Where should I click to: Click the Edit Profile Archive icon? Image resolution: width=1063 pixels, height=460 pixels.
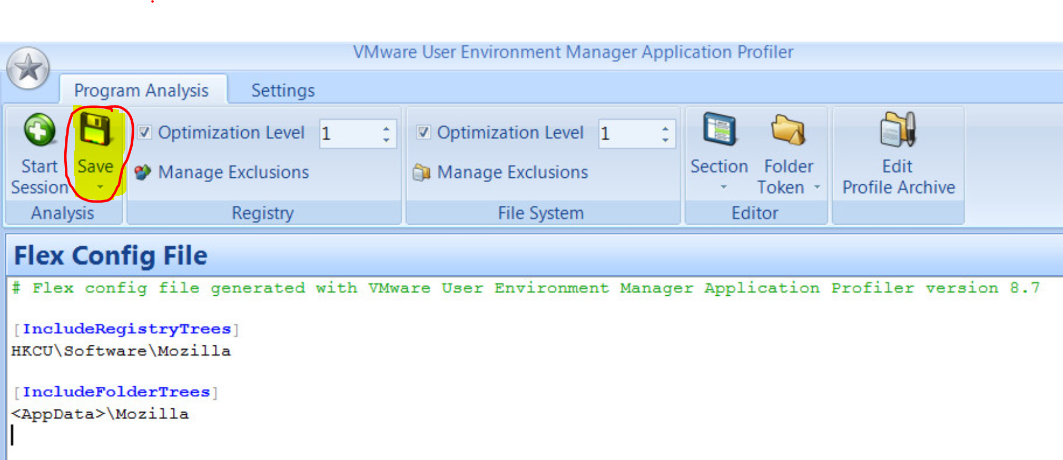898,129
